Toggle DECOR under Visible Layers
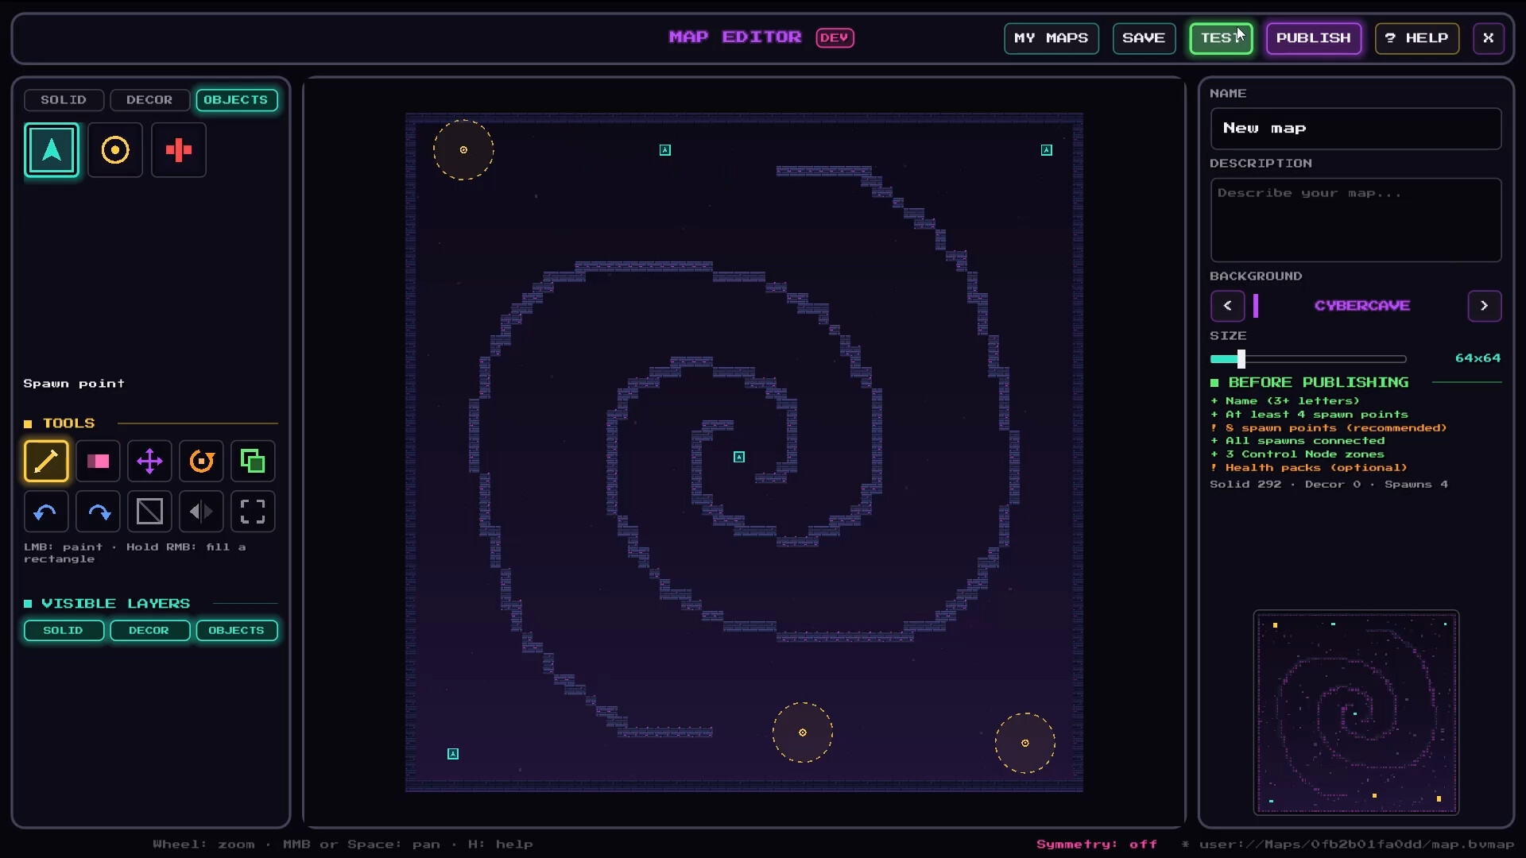 149,630
